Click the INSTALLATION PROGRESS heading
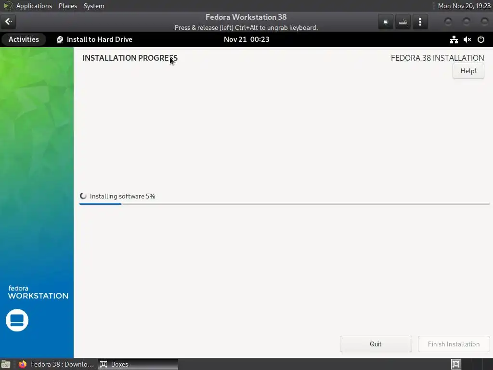493x370 pixels. click(x=130, y=58)
